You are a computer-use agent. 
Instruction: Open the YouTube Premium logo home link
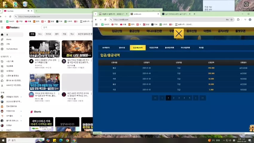13,28
